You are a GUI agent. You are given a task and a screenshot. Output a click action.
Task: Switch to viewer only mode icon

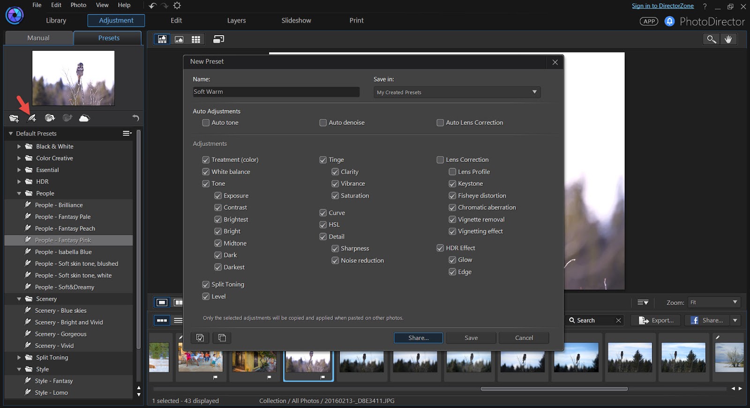(179, 39)
